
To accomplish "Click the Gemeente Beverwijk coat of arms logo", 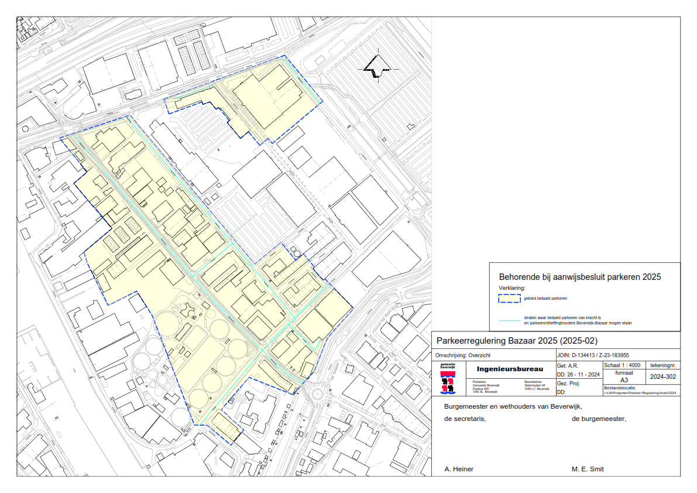I will (x=448, y=378).
